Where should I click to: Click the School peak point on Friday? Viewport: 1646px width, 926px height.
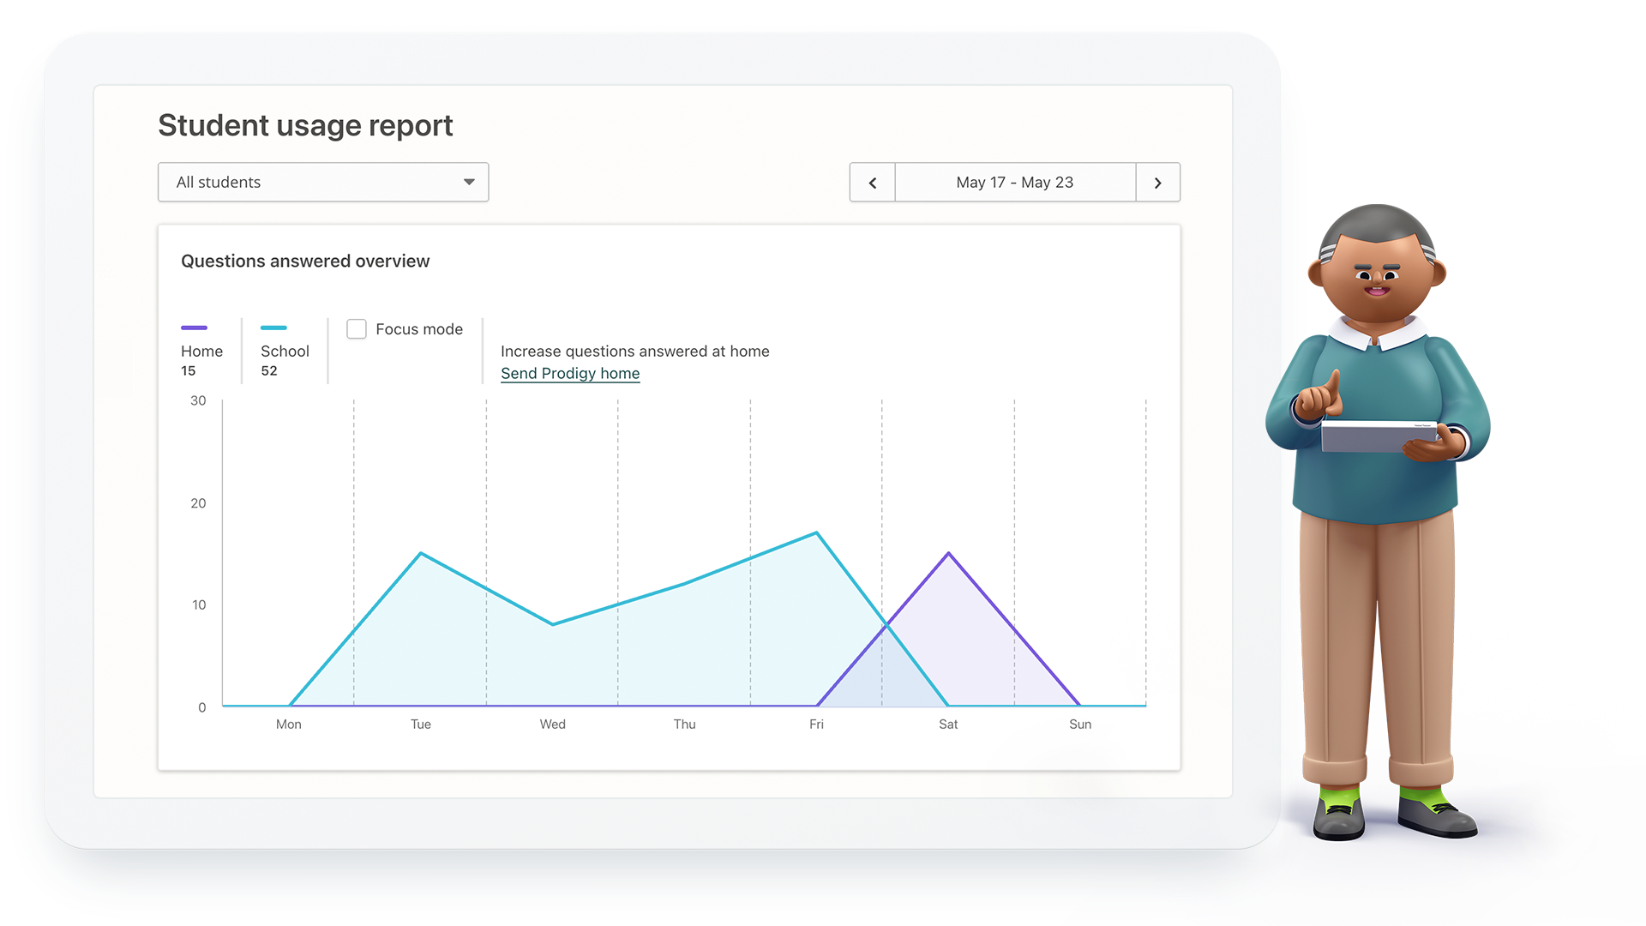click(x=816, y=533)
